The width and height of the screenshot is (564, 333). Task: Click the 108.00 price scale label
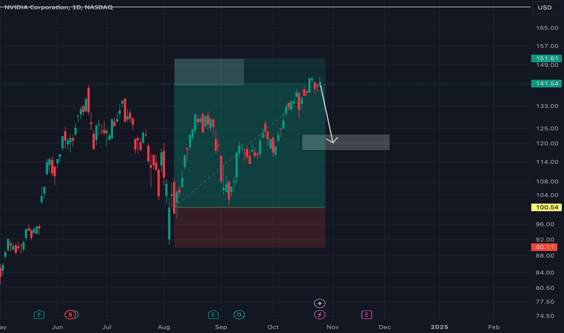tap(546, 182)
